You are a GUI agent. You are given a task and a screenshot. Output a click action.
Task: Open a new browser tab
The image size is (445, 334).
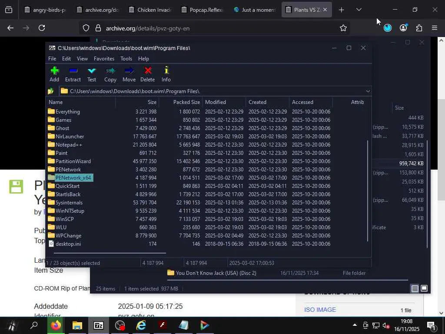341,10
